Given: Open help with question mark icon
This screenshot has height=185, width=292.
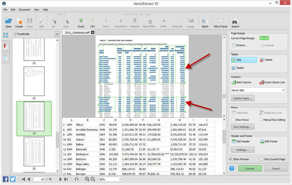Looking at the screenshot, I should [x=232, y=168].
